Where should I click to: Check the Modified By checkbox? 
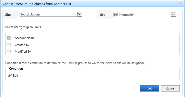9,51
